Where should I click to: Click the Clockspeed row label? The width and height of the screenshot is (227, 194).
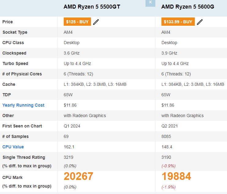tap(14, 53)
